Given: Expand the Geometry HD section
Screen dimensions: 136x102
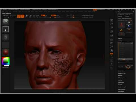Looking at the screenshot, I should (x=122, y=73).
